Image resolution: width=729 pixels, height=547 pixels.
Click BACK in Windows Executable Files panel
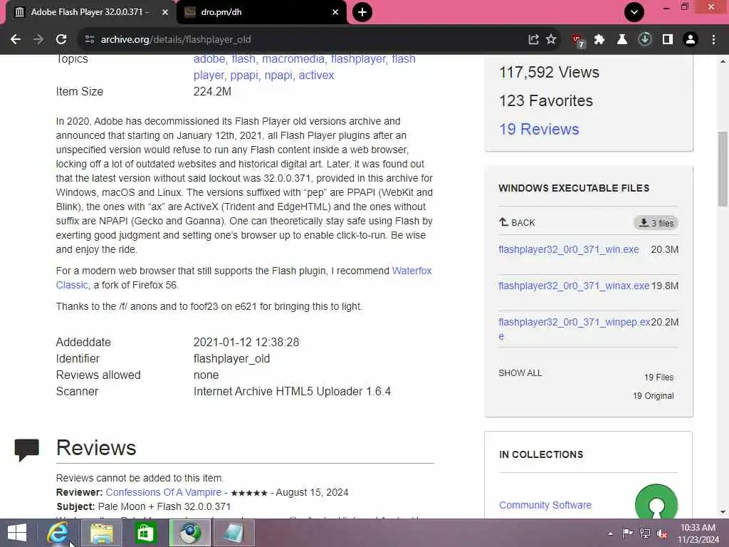click(517, 223)
